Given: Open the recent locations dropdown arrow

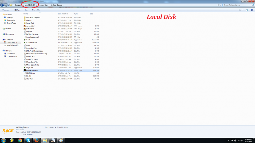Looking at the screenshot, I should click(x=8, y=5).
